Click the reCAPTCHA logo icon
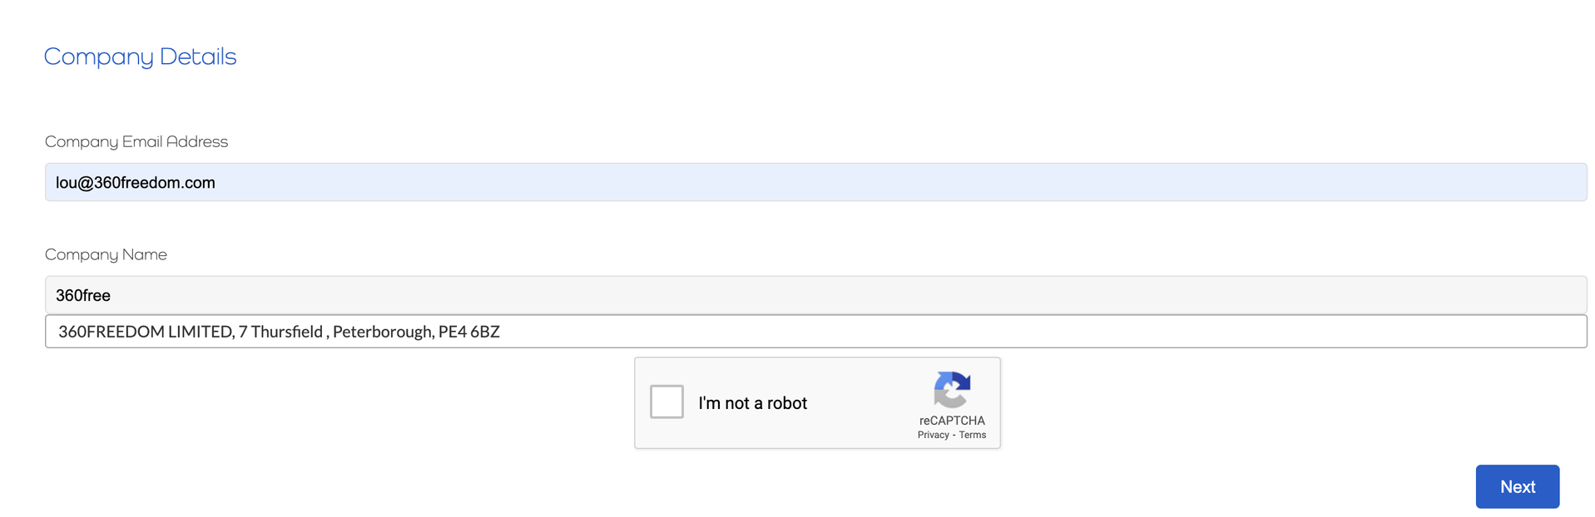The width and height of the screenshot is (1595, 517). pos(952,392)
